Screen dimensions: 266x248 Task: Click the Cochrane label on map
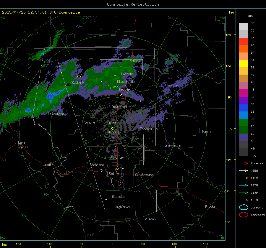click(x=97, y=165)
